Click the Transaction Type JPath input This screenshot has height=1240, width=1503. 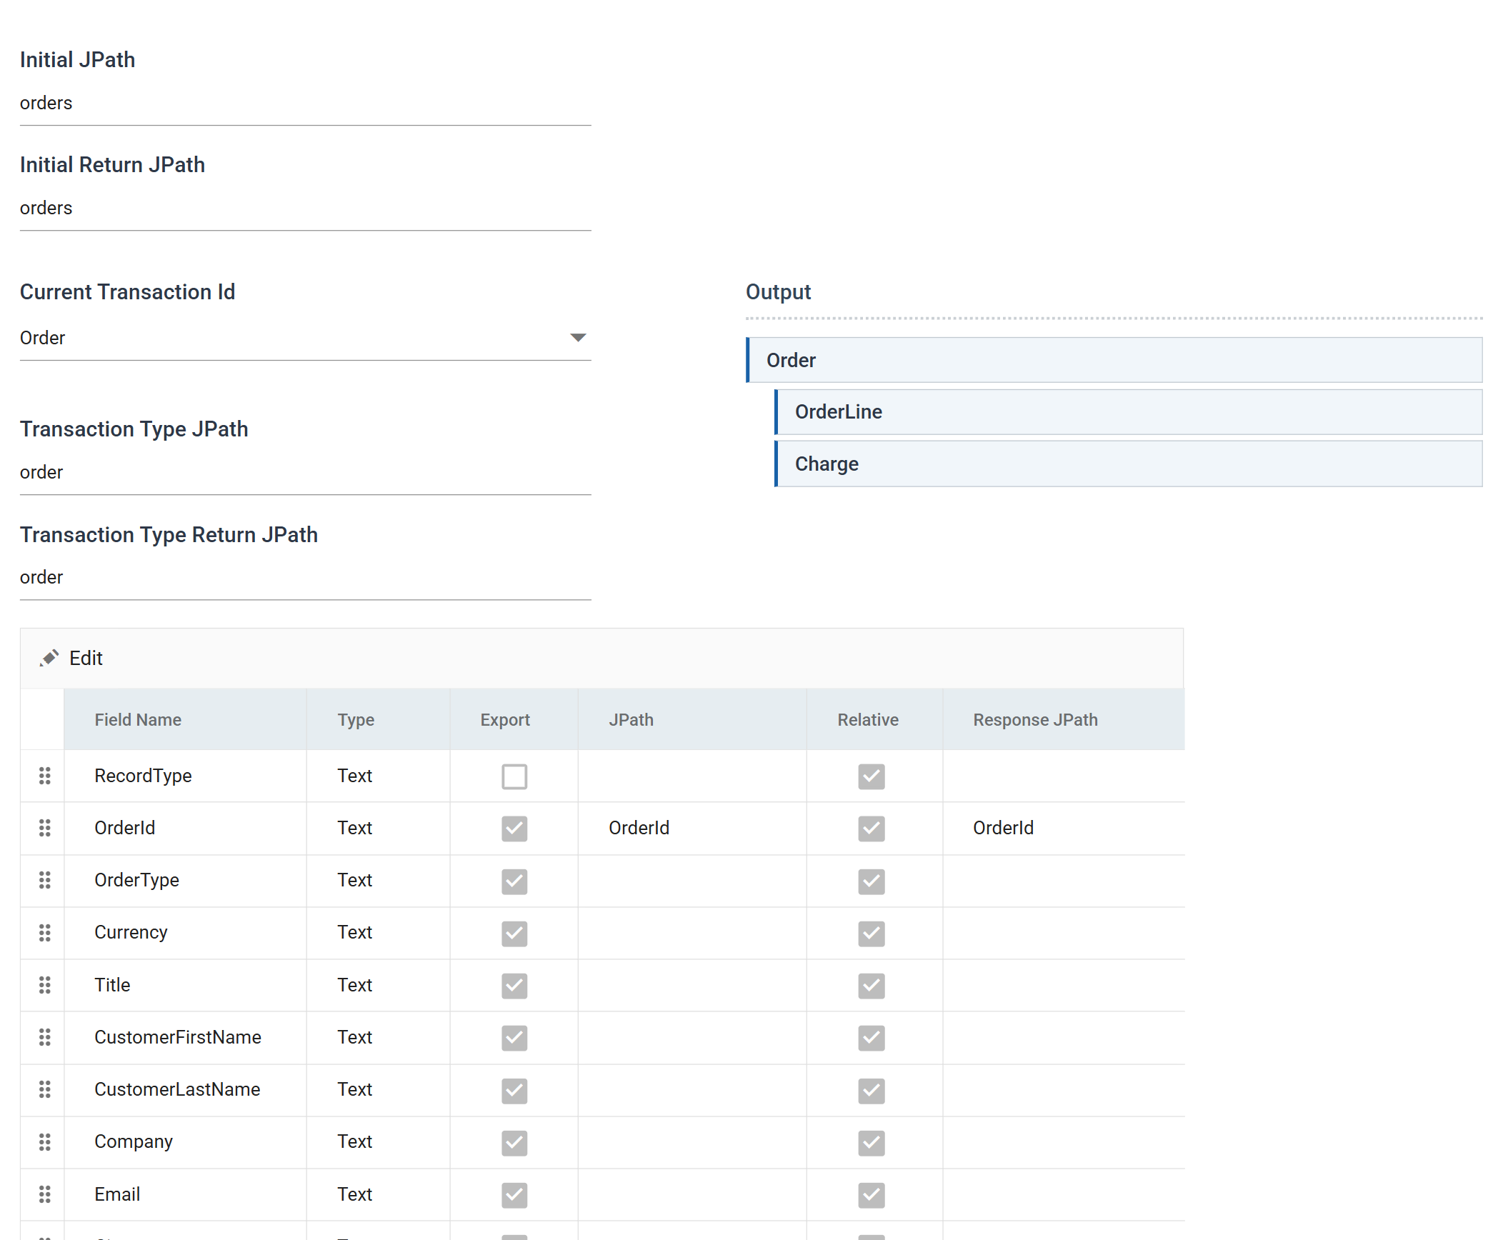click(x=305, y=473)
